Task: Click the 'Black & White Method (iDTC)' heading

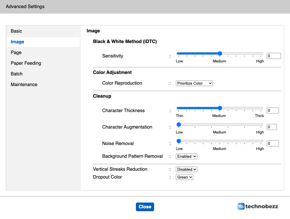Action: pos(125,42)
